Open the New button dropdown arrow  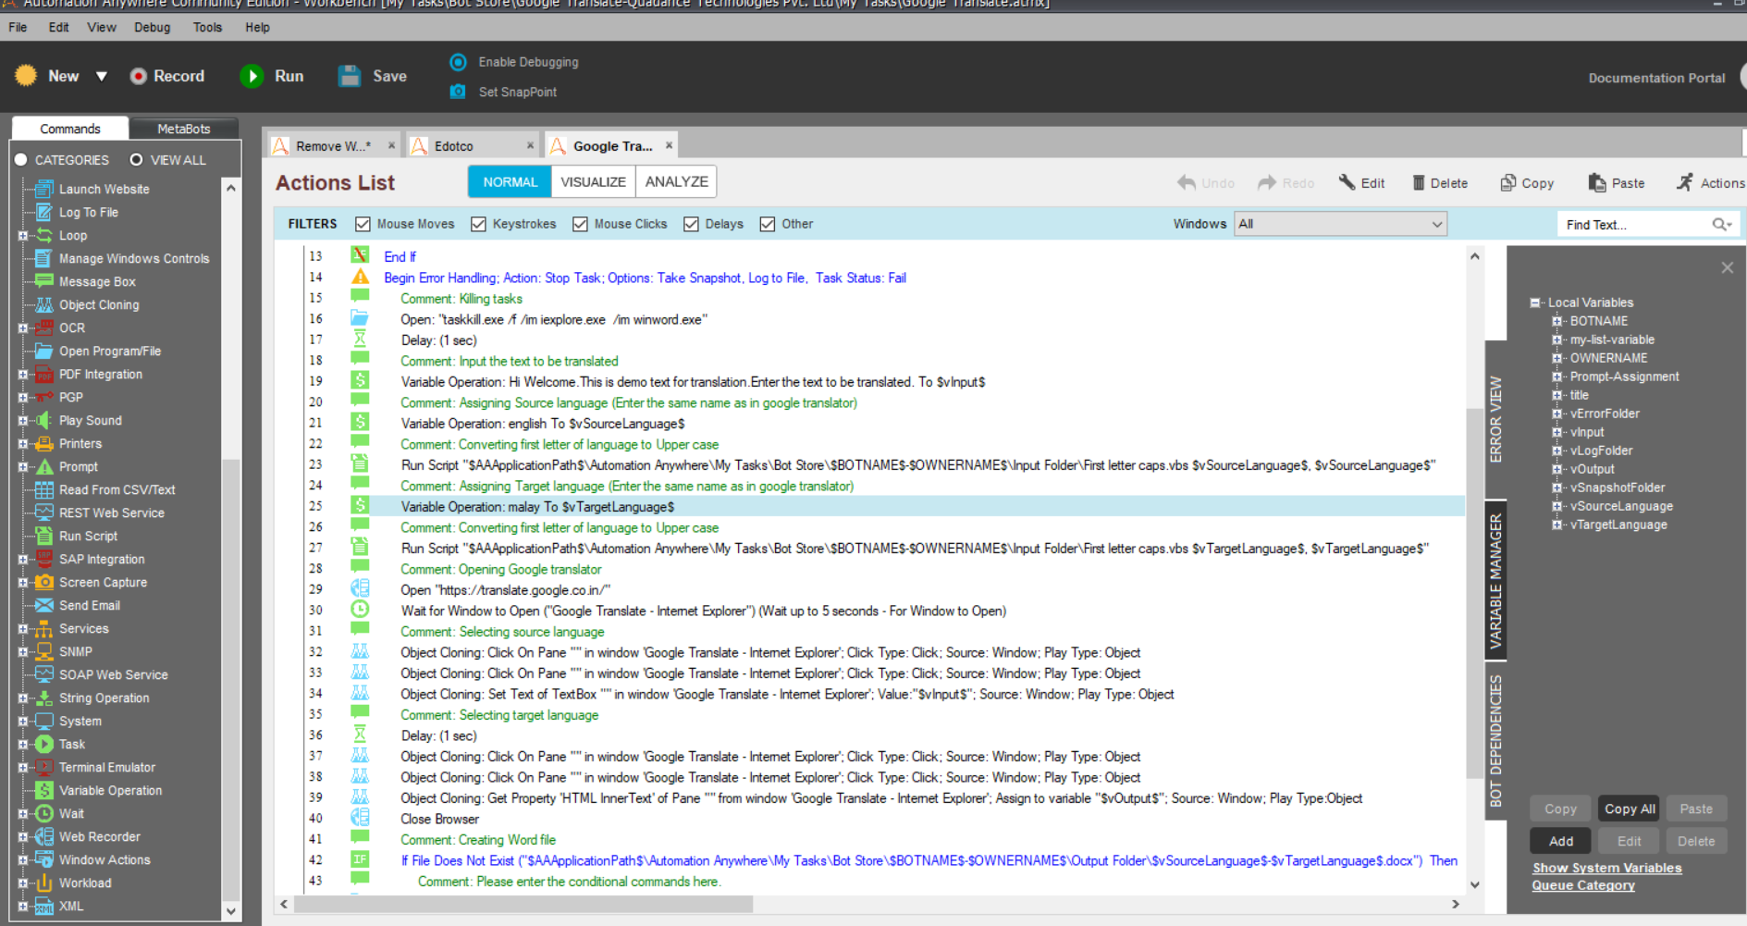coord(102,77)
